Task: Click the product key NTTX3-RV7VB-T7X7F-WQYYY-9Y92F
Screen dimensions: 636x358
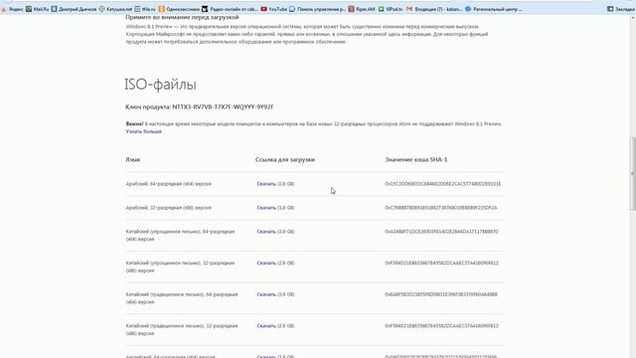Action: click(223, 107)
